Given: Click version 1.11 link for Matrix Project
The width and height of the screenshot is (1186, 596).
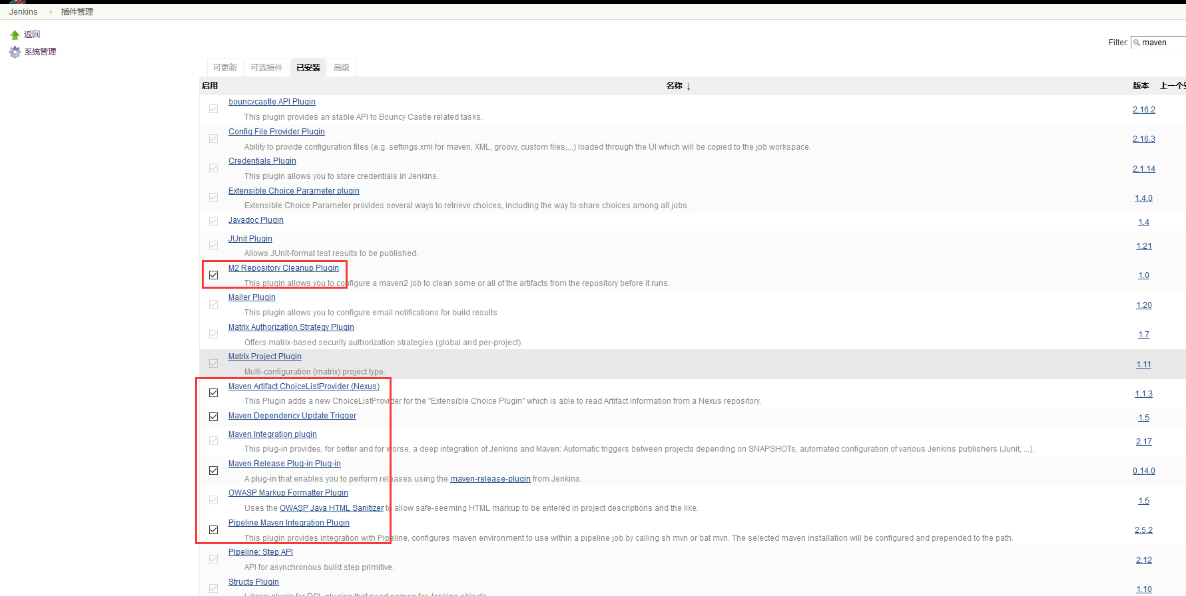Looking at the screenshot, I should coord(1144,365).
